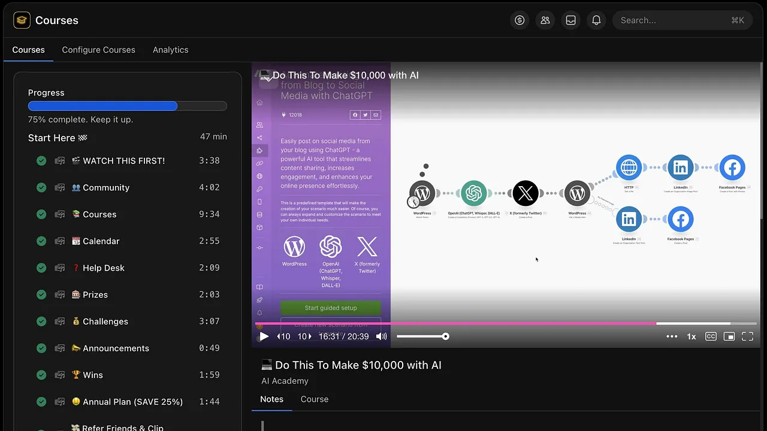Toggle completion check for Calendar lesson
This screenshot has height=431, width=767.
pos(41,241)
